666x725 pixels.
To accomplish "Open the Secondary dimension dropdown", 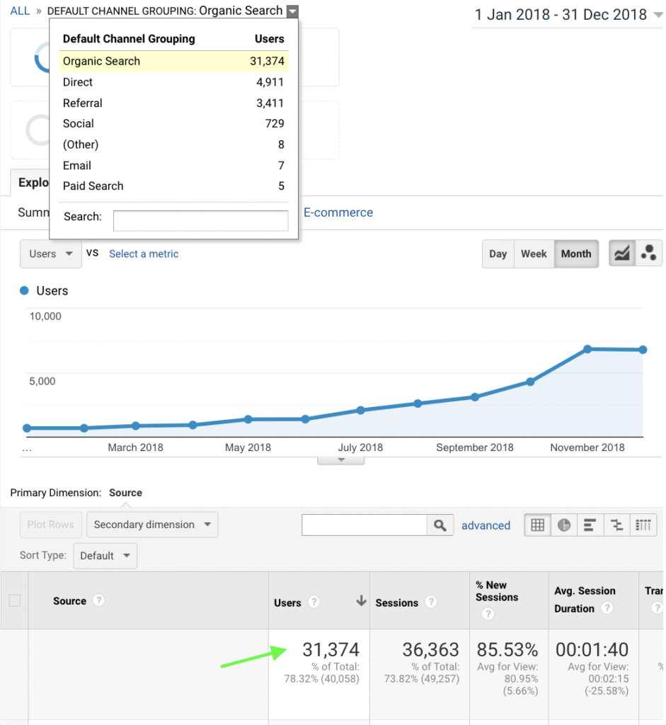I will (x=152, y=525).
